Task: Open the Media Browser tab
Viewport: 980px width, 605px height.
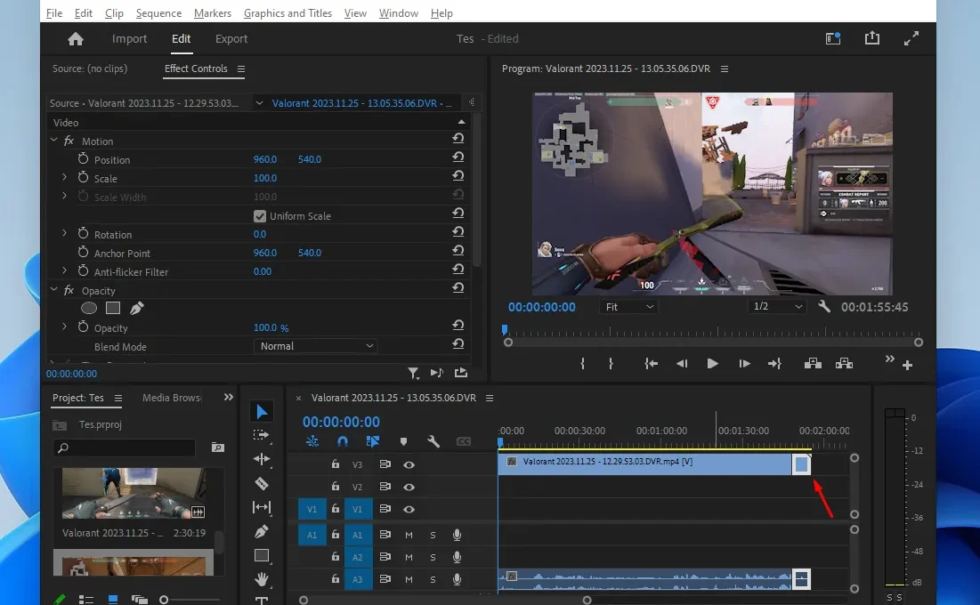Action: point(171,398)
